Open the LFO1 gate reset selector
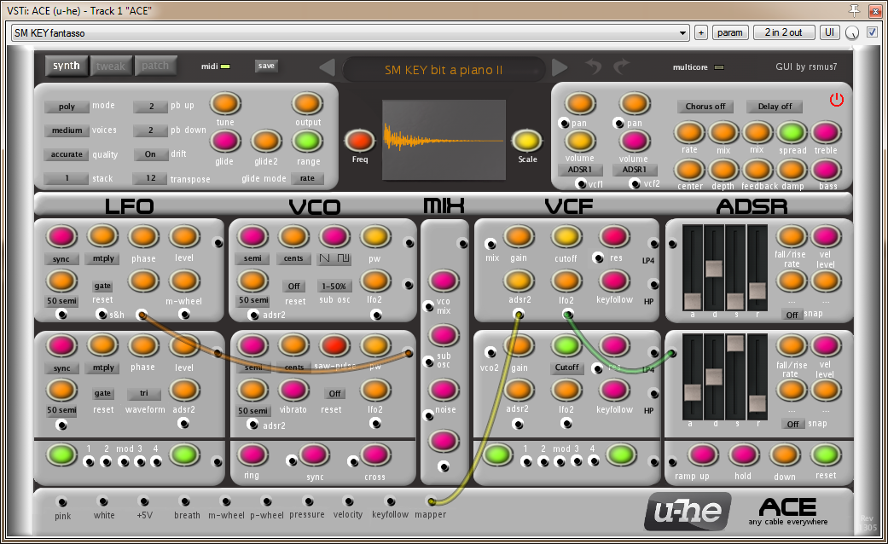 tap(102, 286)
